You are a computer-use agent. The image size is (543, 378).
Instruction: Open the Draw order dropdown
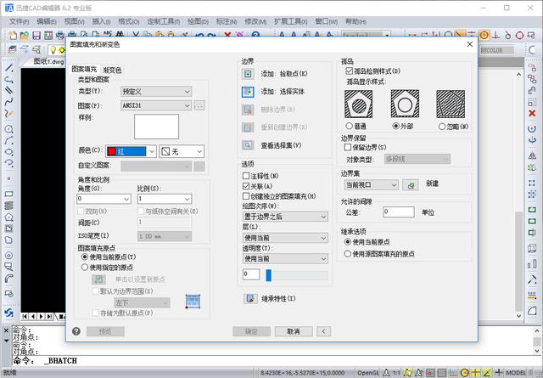pyautogui.click(x=285, y=217)
